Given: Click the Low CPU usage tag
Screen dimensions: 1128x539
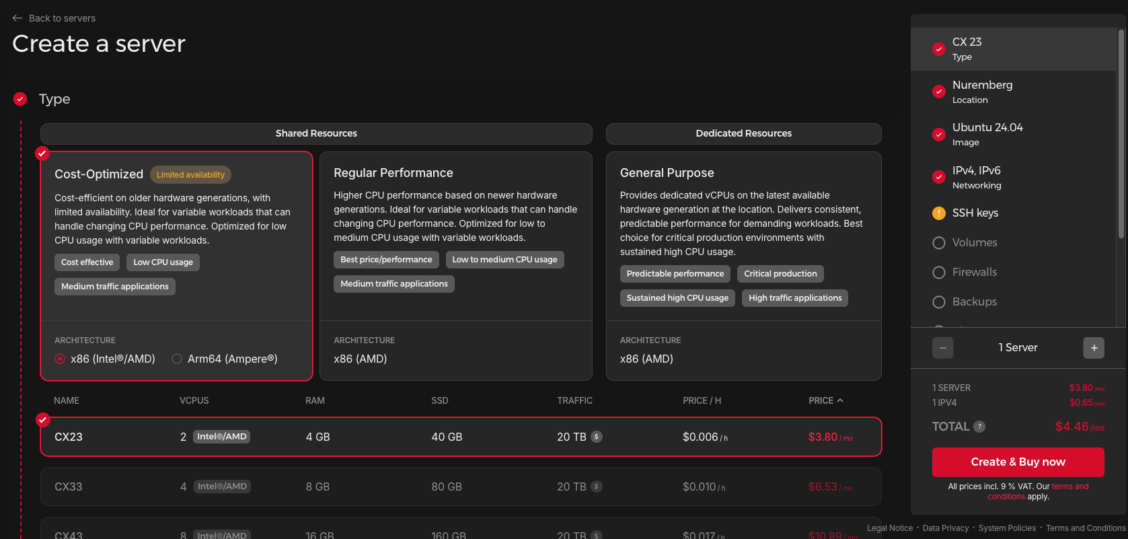Looking at the screenshot, I should [163, 262].
